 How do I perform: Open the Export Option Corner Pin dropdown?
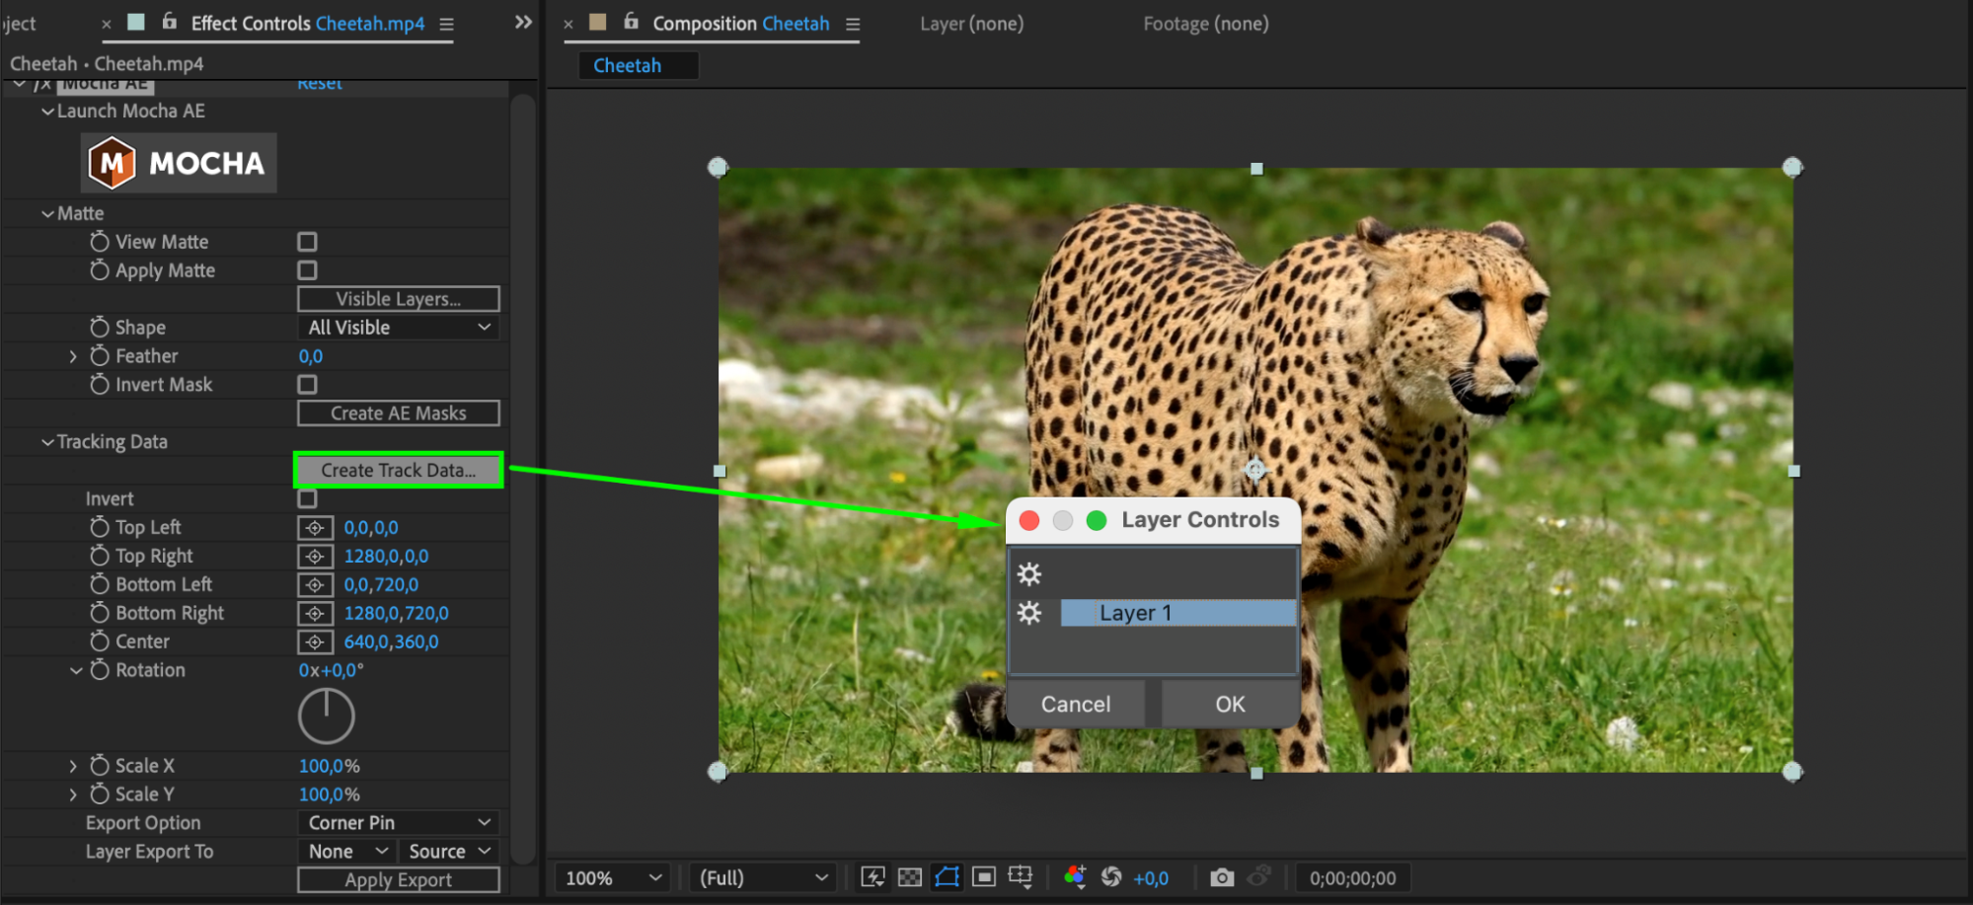(x=399, y=823)
